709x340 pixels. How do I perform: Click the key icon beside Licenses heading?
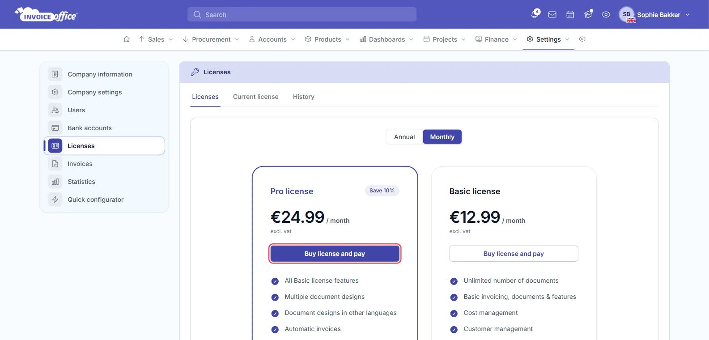pyautogui.click(x=195, y=72)
